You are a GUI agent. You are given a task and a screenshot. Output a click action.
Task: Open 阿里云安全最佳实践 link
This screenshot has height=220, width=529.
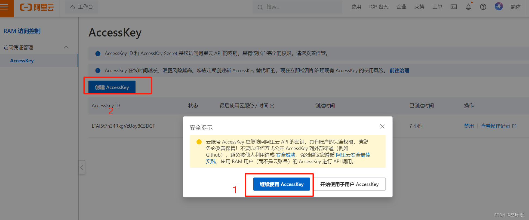pyautogui.click(x=353, y=155)
